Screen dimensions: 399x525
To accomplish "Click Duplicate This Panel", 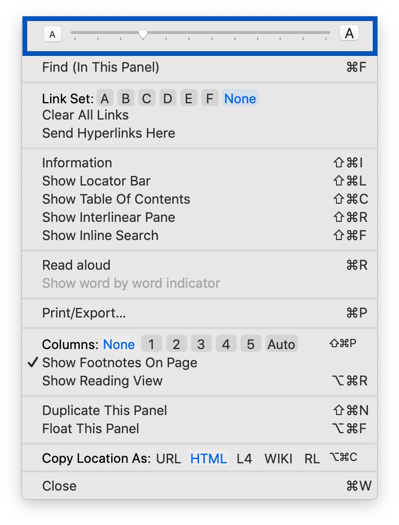I will [199, 410].
